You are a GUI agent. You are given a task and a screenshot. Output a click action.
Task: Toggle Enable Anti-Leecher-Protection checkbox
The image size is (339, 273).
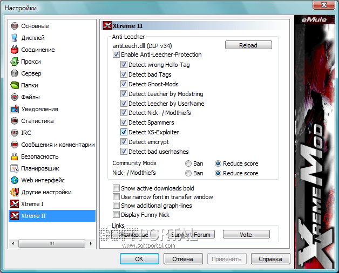point(116,54)
